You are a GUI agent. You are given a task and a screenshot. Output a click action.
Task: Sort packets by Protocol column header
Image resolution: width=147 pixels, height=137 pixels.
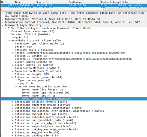[x=106, y=2]
